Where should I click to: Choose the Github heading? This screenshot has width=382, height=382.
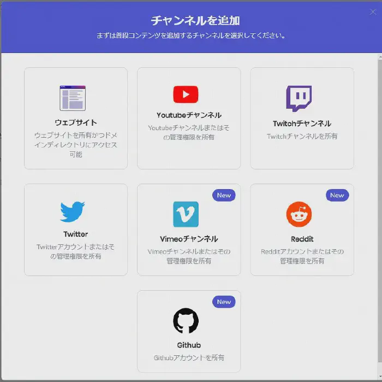pyautogui.click(x=189, y=345)
